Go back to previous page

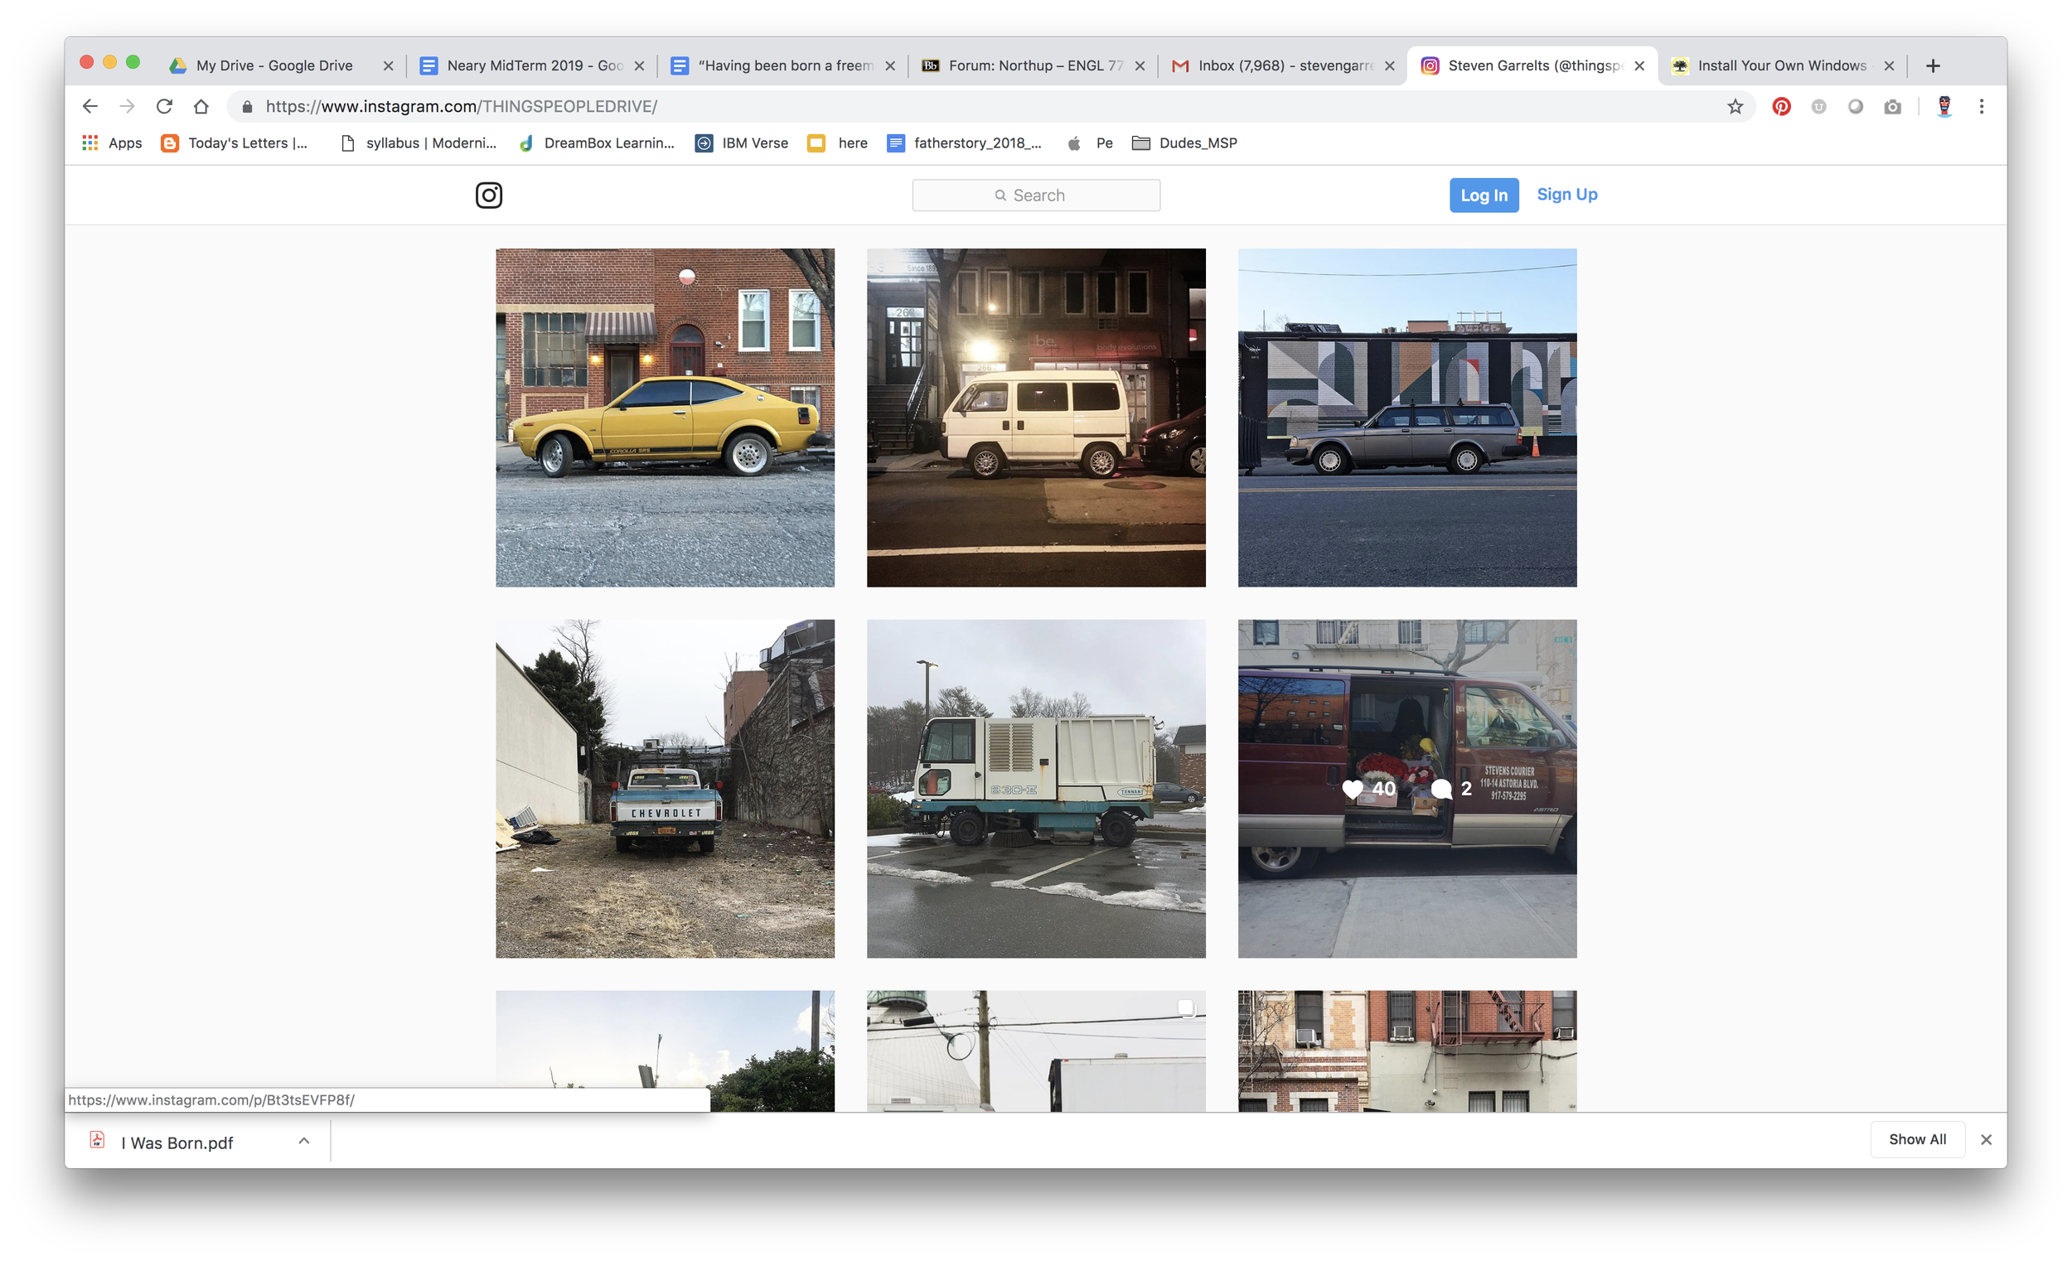tap(90, 107)
